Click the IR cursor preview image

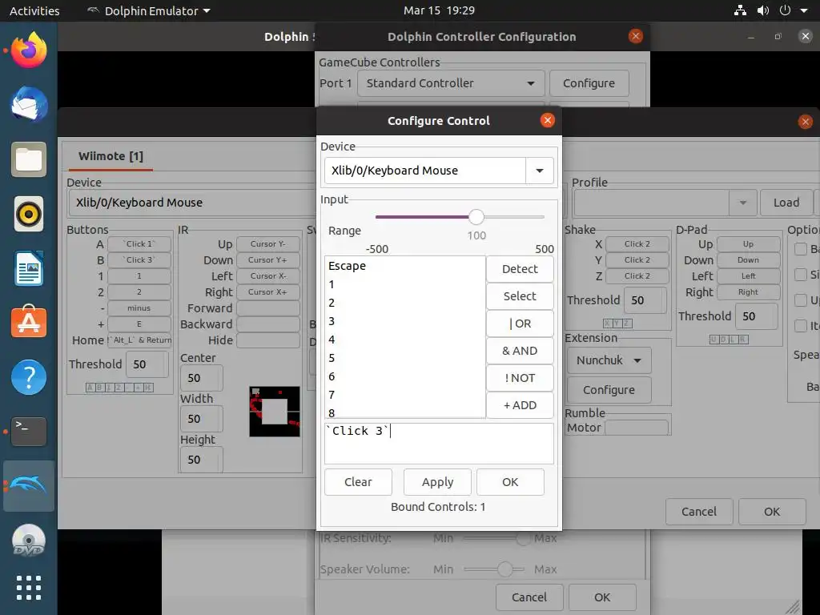coord(275,412)
